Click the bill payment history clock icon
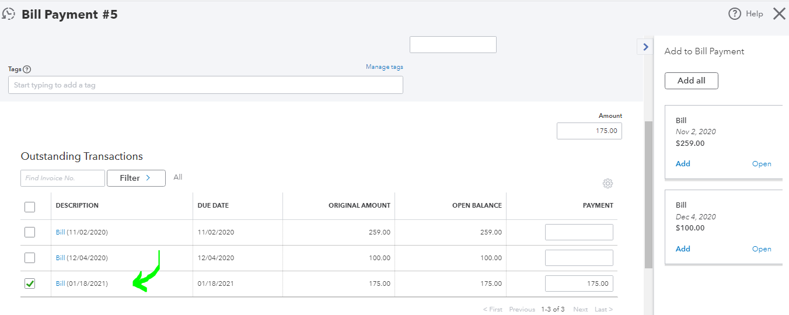 (8, 15)
